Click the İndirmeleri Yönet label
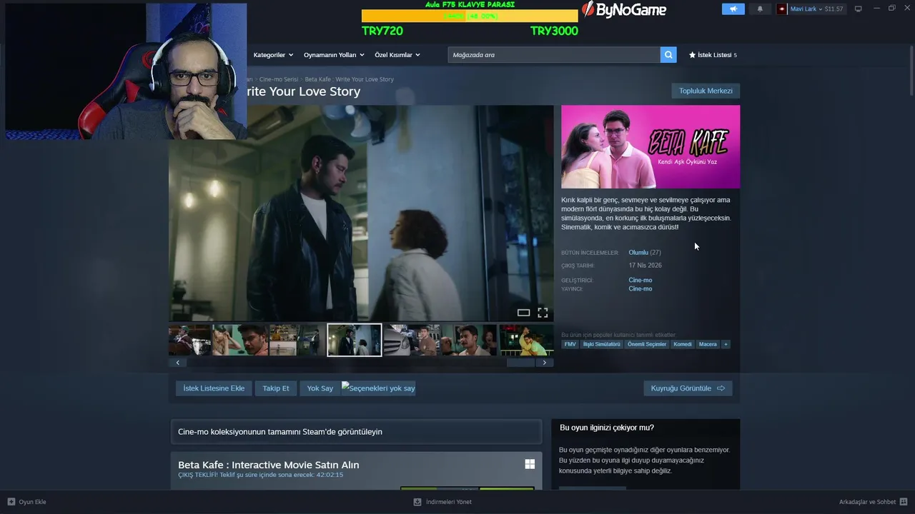 [448, 502]
